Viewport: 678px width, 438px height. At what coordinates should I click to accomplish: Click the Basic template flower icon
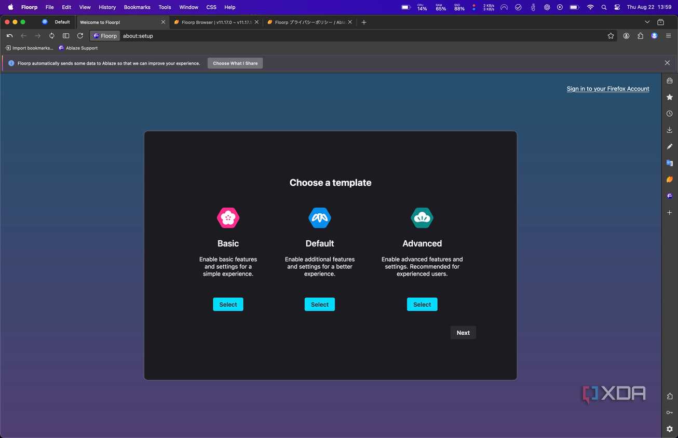228,217
